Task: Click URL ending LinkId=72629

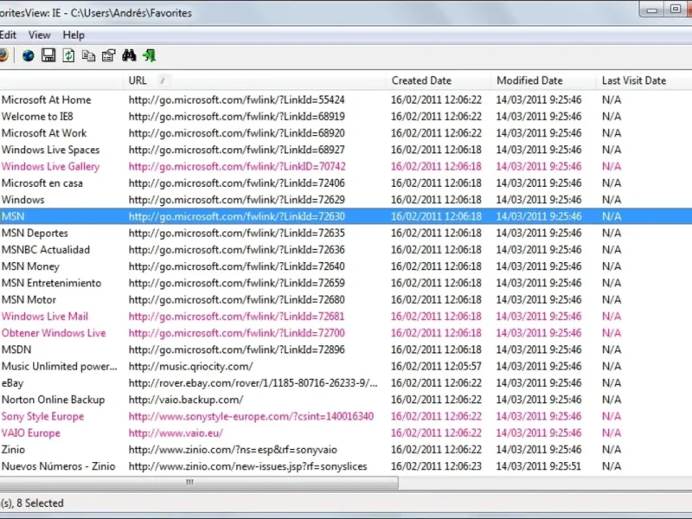Action: (x=236, y=200)
